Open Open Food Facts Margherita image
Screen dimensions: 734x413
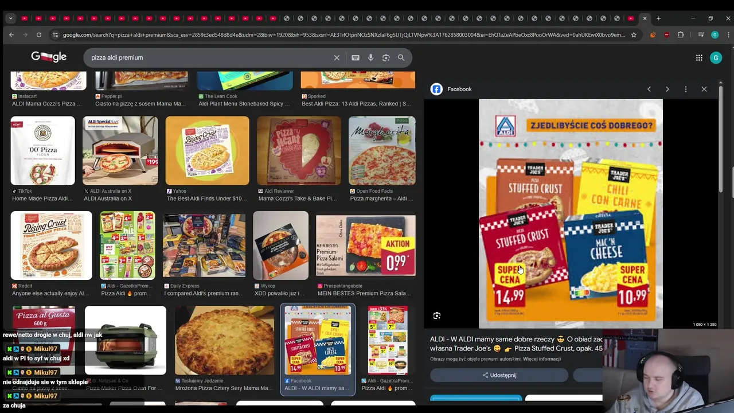coord(382,151)
